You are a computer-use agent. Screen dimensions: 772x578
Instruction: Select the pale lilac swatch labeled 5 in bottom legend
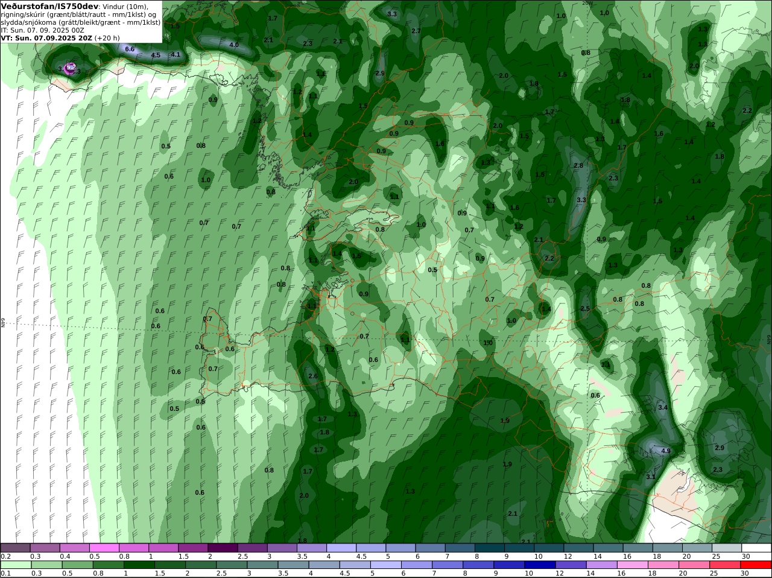tap(386, 565)
